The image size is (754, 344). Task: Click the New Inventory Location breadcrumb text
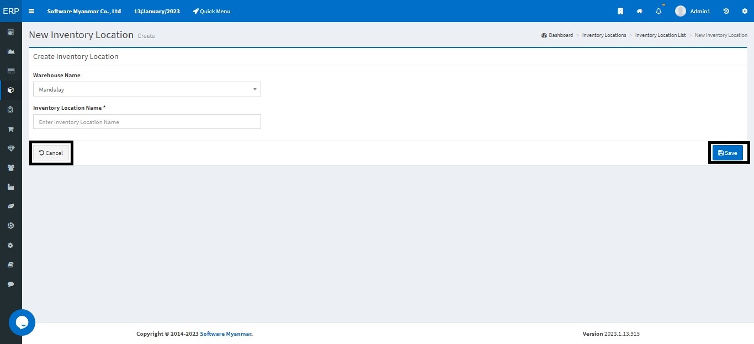coord(721,35)
